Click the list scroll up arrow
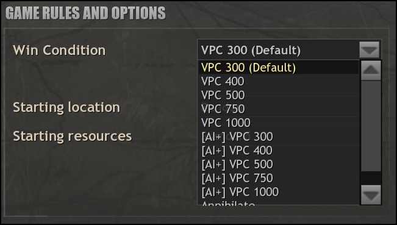 tap(371, 70)
